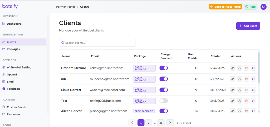
Task: Open OpenAI settings
Action: tap(23, 74)
